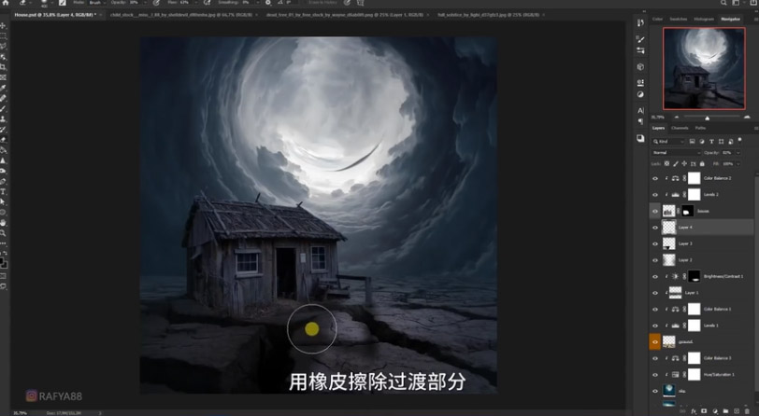
Task: Select the Eyedropper tool
Action: [4, 88]
